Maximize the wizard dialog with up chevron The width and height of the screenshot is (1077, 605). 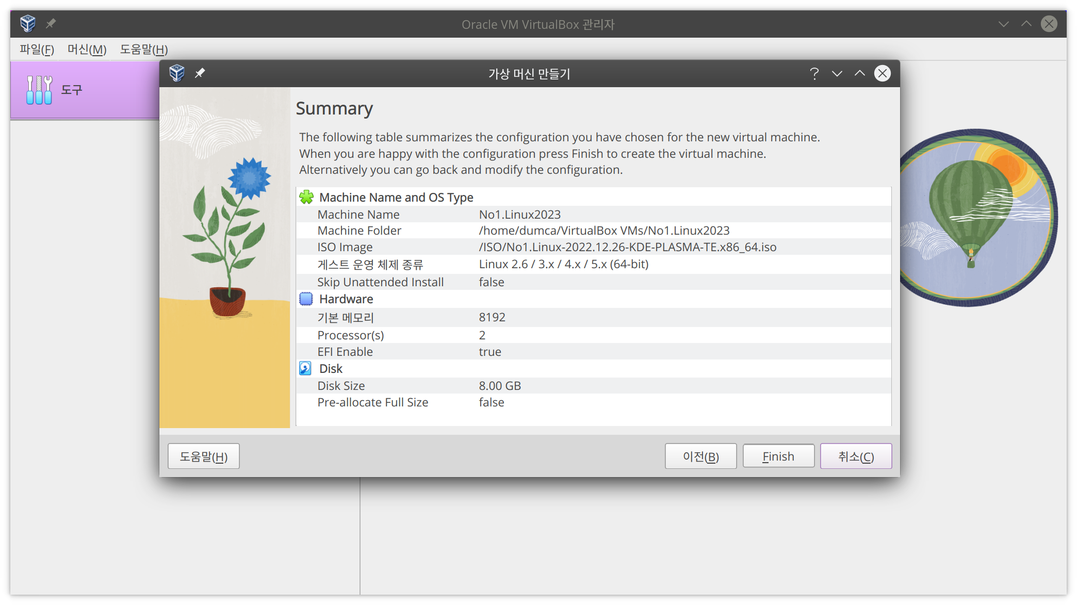pyautogui.click(x=859, y=73)
